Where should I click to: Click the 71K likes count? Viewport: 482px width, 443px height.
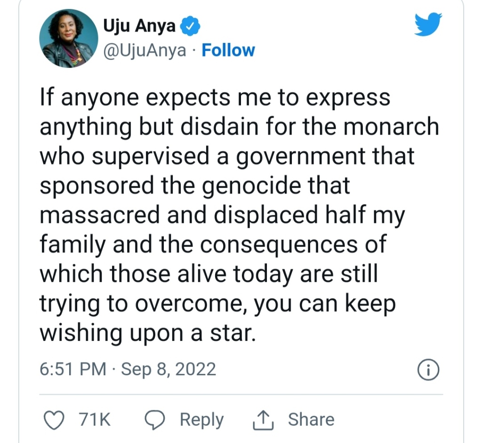coord(96,419)
